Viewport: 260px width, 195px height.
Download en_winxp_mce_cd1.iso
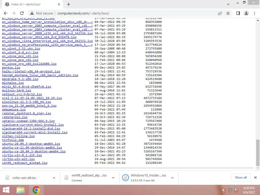[20, 56]
